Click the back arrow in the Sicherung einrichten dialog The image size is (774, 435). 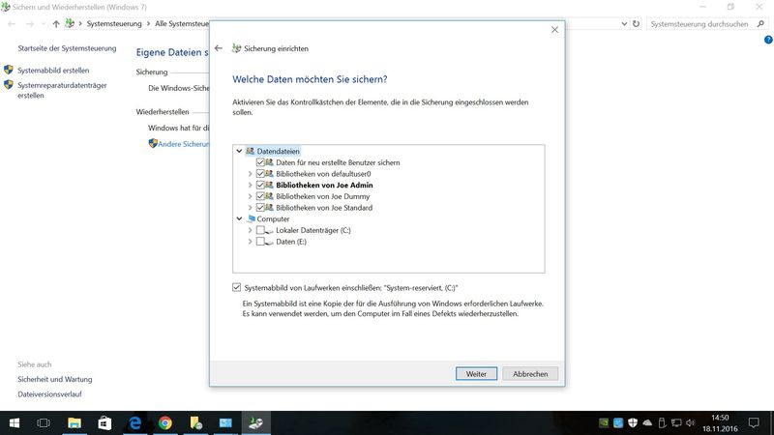tap(219, 48)
